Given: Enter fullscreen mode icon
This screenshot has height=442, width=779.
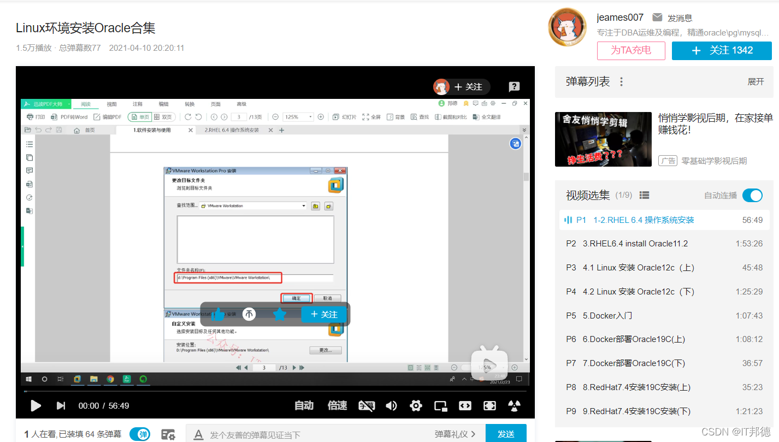Looking at the screenshot, I should pyautogui.click(x=489, y=405).
